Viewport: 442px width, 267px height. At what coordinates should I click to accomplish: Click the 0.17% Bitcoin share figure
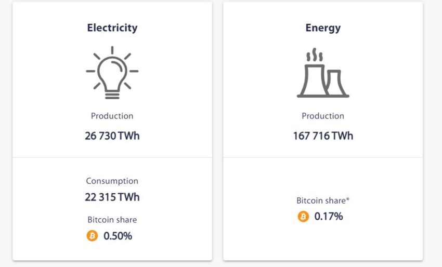coord(329,216)
